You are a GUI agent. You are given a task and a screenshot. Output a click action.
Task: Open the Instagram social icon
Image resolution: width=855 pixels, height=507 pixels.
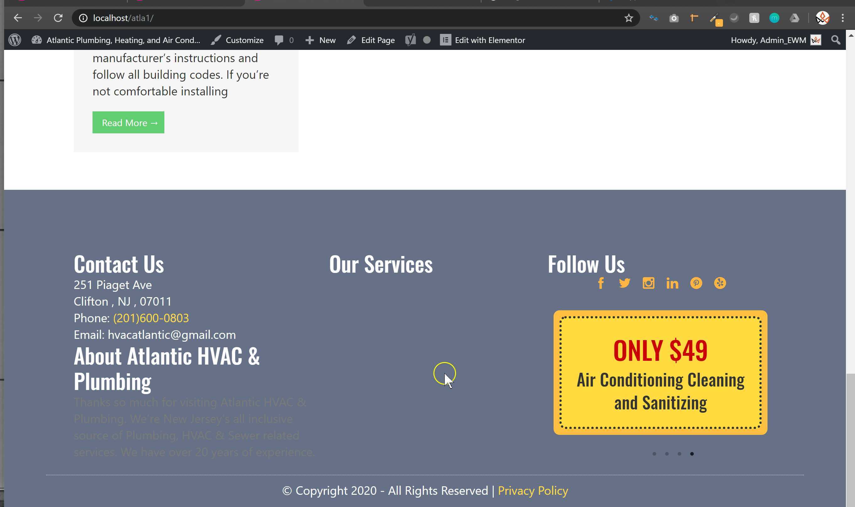pyautogui.click(x=648, y=283)
